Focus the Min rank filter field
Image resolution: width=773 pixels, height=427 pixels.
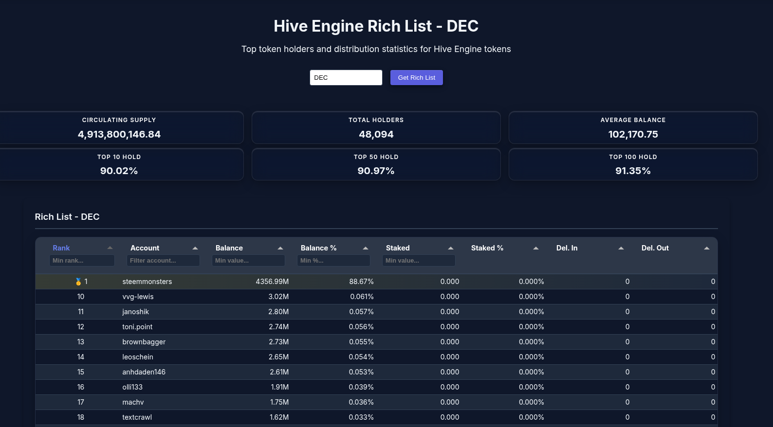[82, 261]
